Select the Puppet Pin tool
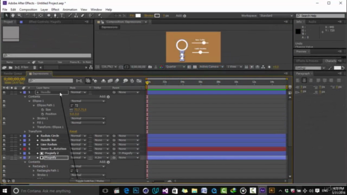 pyautogui.click(x=99, y=16)
